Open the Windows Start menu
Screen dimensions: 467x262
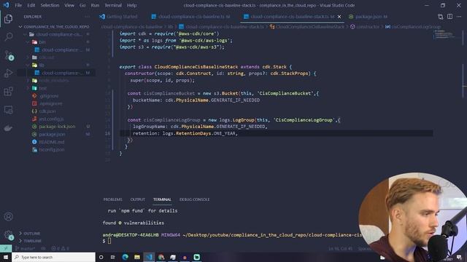[6, 257]
